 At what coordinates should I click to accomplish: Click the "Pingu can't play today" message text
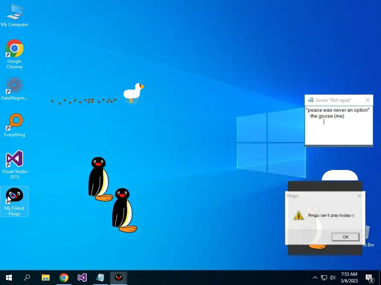[331, 215]
